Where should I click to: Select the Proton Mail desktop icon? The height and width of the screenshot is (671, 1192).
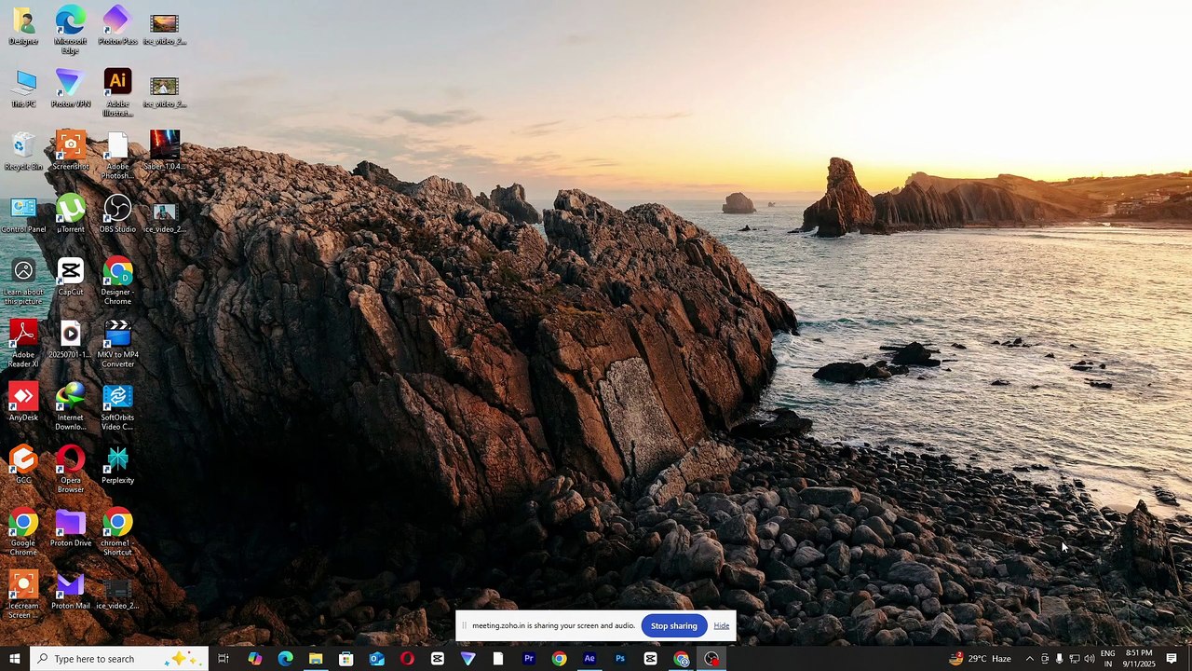point(71,585)
